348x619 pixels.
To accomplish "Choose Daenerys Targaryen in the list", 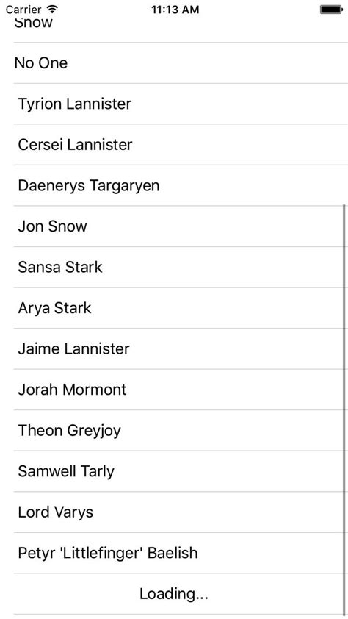I will tap(174, 185).
